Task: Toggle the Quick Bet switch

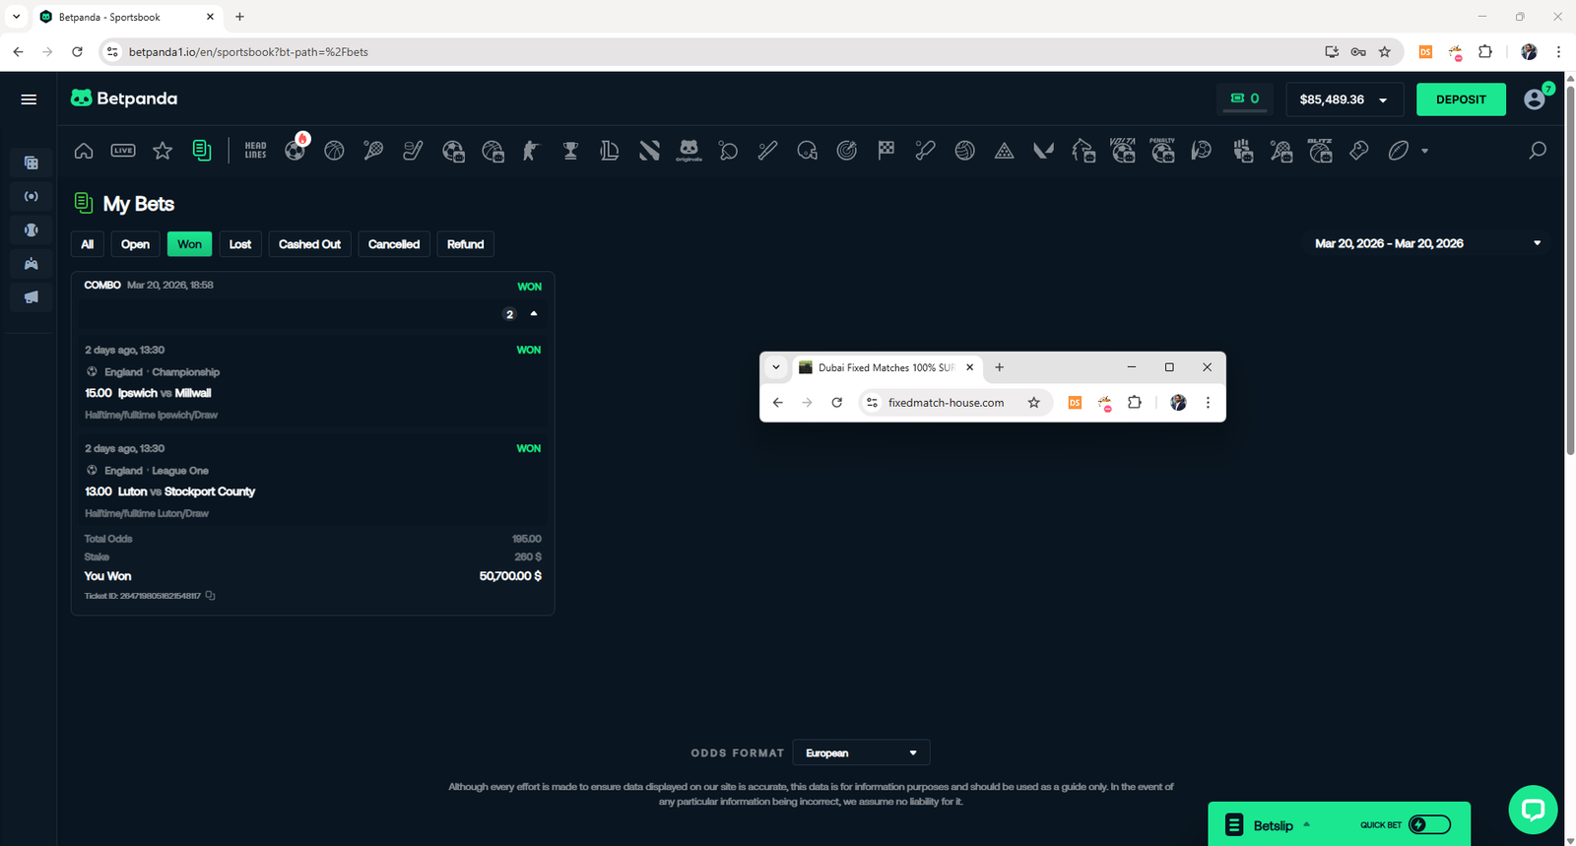Action: tap(1429, 825)
